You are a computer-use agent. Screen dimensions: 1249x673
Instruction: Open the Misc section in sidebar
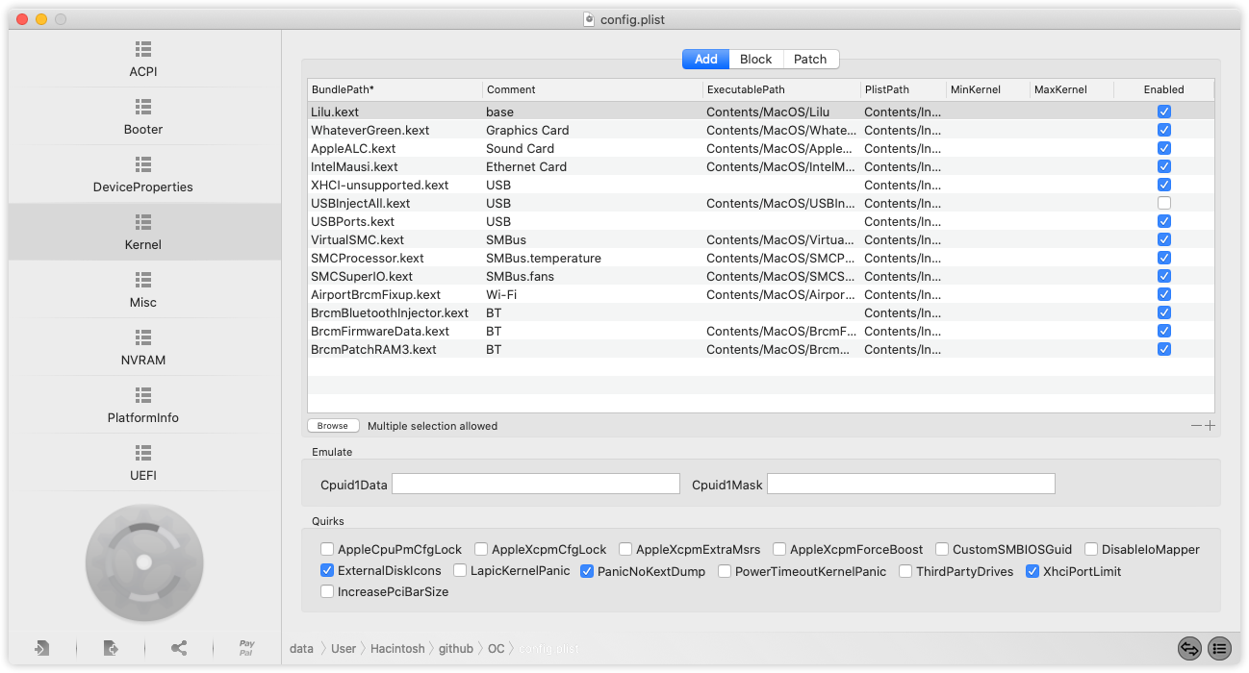pyautogui.click(x=144, y=290)
